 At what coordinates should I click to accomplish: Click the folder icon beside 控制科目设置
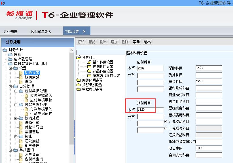(89, 67)
